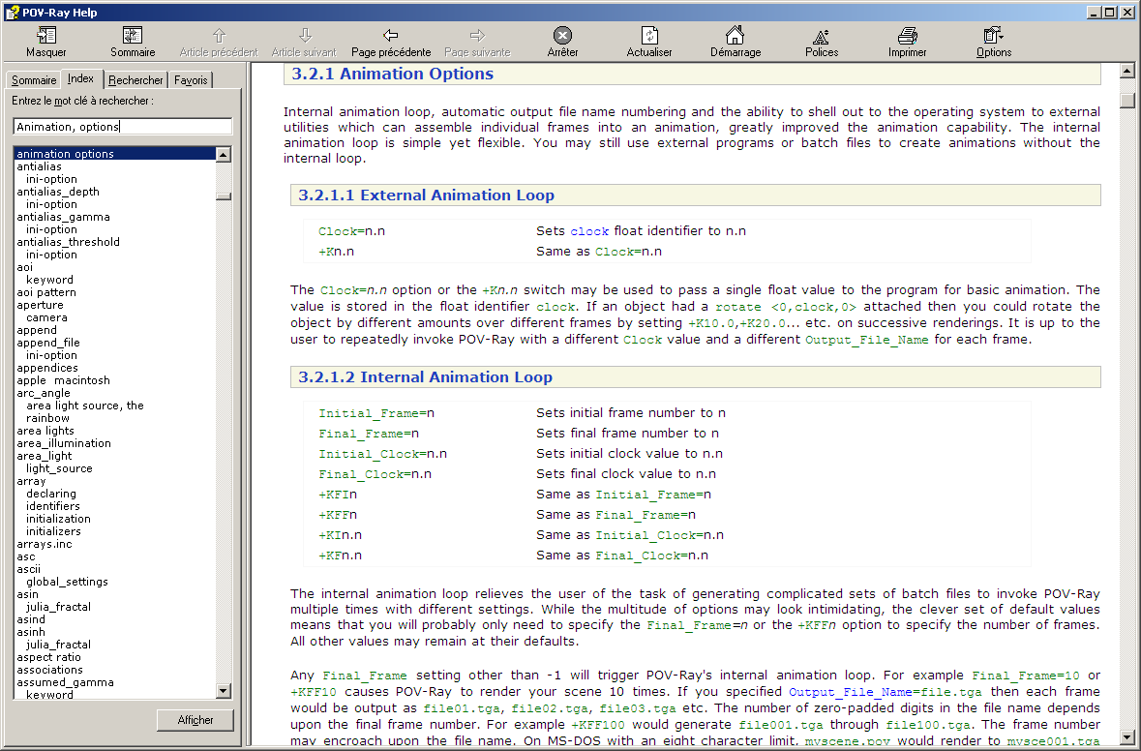Click the keyword search input field
The height and width of the screenshot is (751, 1141).
[x=122, y=127]
